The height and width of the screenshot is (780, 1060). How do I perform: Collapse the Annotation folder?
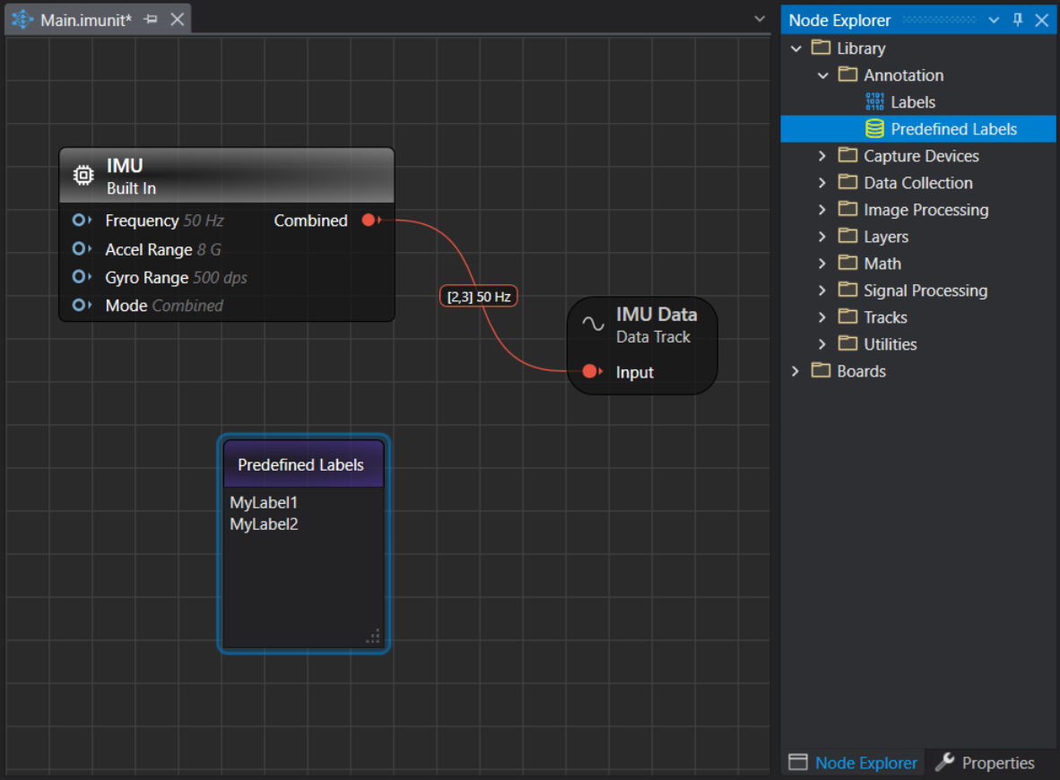click(822, 75)
